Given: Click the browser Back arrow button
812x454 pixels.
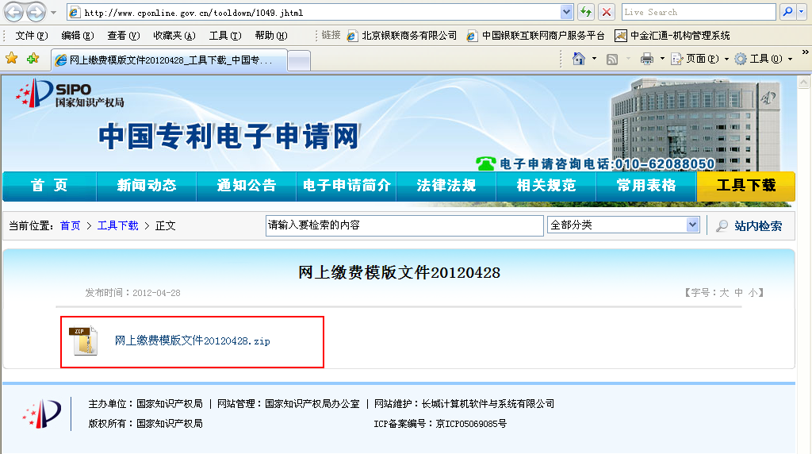Looking at the screenshot, I should 14,13.
